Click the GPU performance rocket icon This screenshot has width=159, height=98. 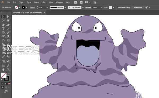click(95, 2)
